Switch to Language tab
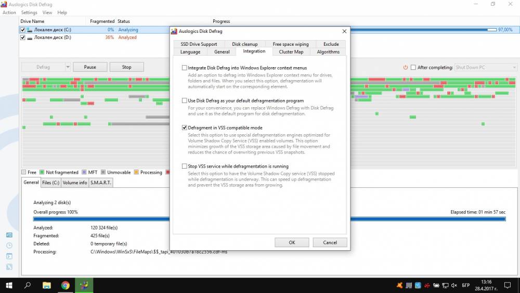 pos(190,52)
